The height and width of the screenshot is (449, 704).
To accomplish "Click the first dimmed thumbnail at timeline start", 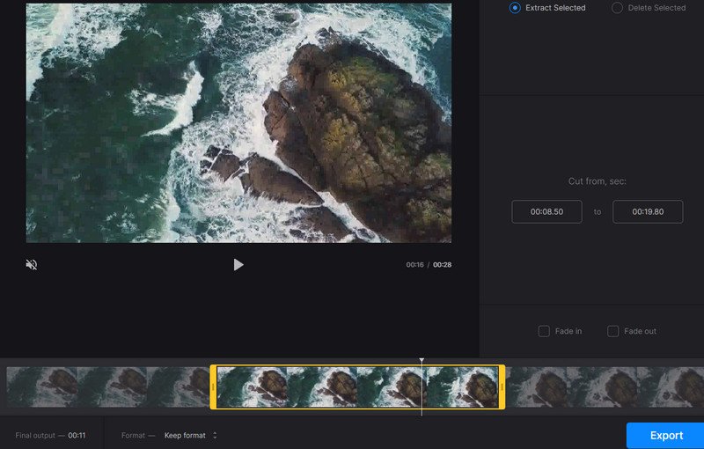I will point(41,386).
